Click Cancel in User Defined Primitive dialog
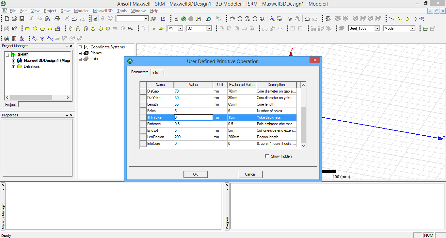 (250, 174)
